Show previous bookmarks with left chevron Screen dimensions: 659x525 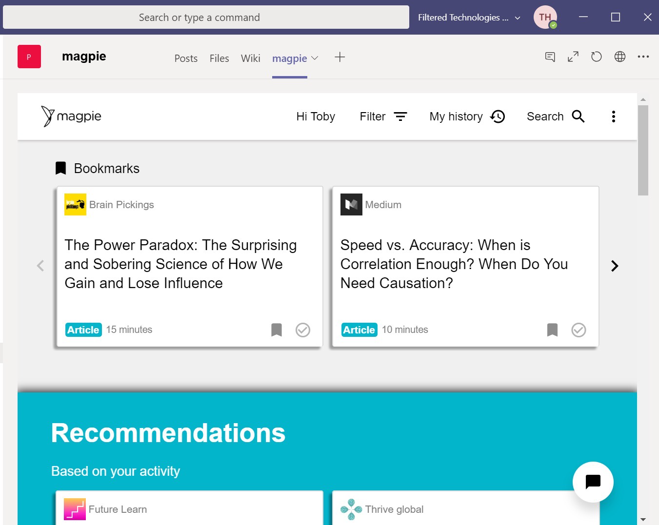click(40, 266)
